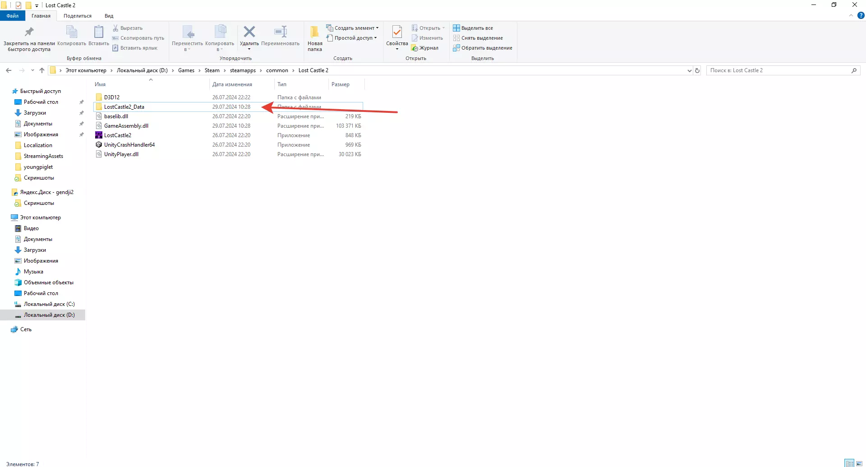Switch to the Поделиться ribbon tab

click(78, 16)
